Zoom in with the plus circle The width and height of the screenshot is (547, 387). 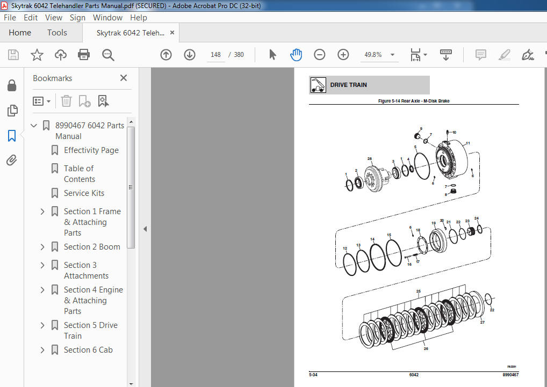click(343, 55)
